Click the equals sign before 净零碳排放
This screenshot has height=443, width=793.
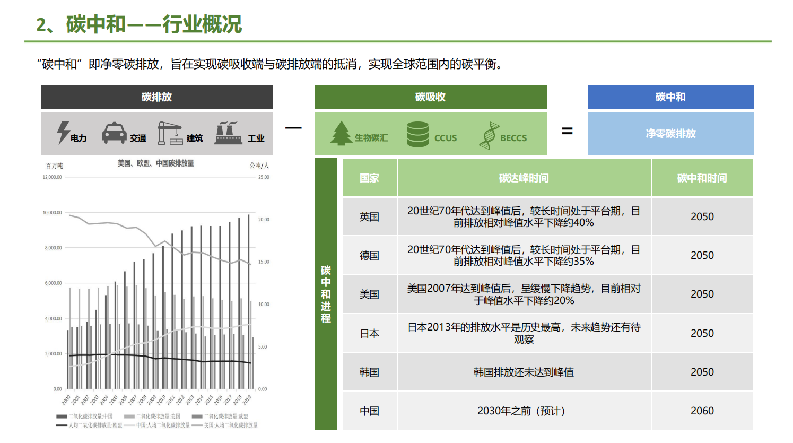point(567,131)
